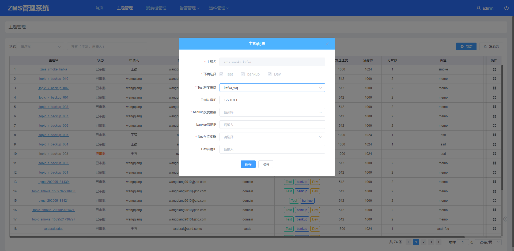The width and height of the screenshot is (514, 251).
Task: Open action grid icon for sync_202005181439 row
Action: 494,182
